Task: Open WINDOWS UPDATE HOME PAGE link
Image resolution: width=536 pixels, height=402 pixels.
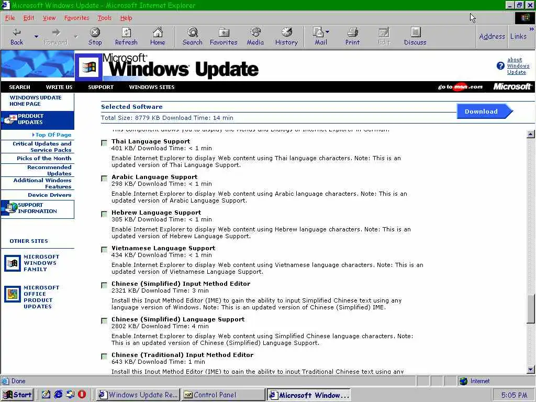Action: [x=36, y=100]
